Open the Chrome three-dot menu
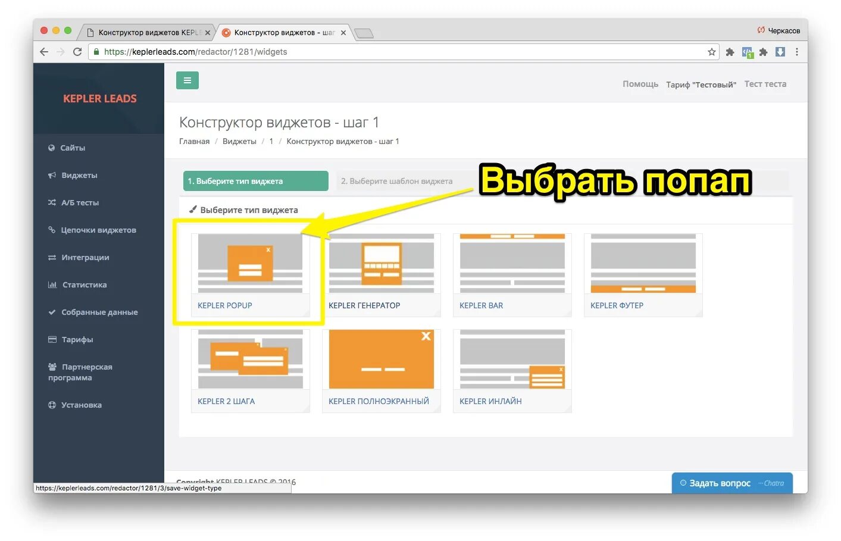841x541 pixels. pyautogui.click(x=797, y=52)
